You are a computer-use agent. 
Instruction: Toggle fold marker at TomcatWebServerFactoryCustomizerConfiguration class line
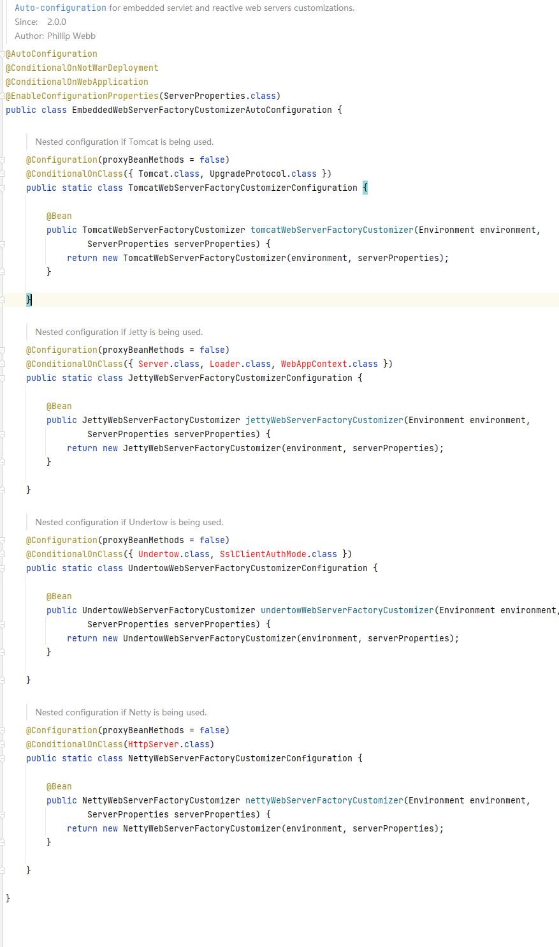click(x=3, y=188)
